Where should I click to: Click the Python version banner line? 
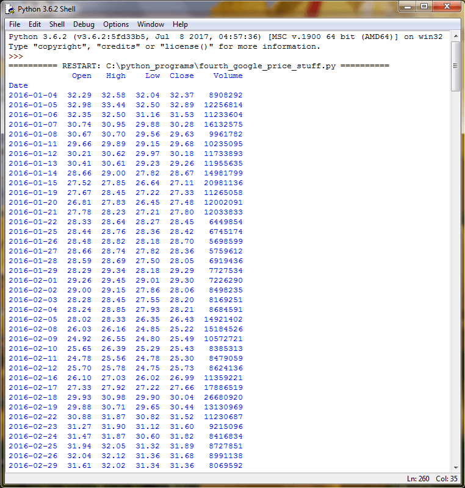click(226, 37)
